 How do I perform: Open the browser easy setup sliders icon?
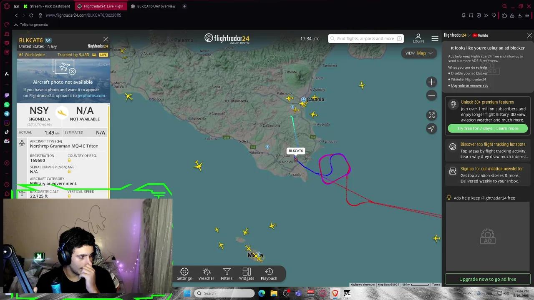click(x=528, y=15)
